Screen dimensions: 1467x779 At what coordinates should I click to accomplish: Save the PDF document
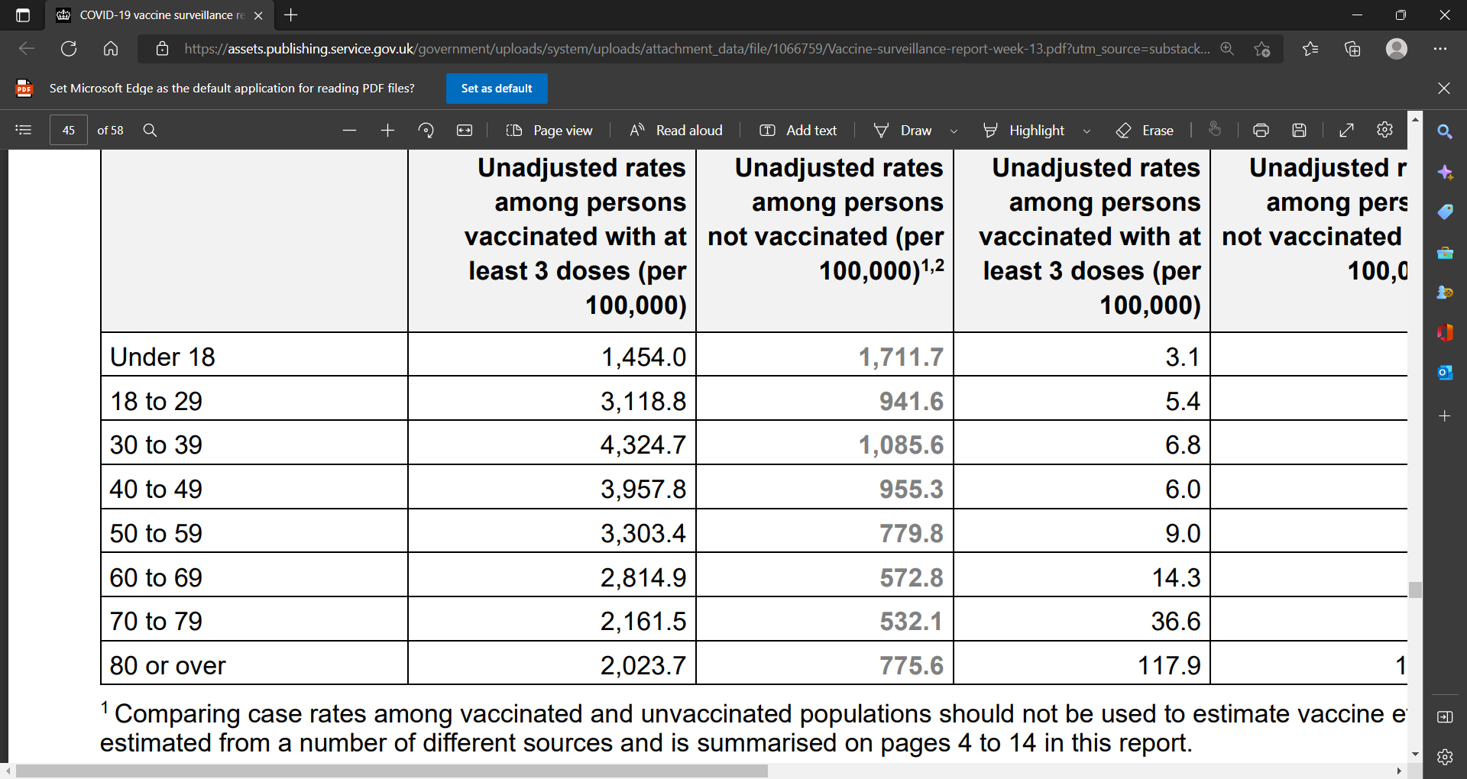pyautogui.click(x=1299, y=131)
